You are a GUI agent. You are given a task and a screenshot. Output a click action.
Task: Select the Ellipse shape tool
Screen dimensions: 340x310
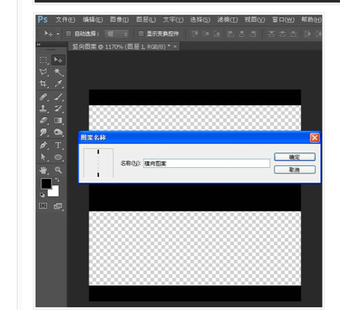pyautogui.click(x=58, y=157)
